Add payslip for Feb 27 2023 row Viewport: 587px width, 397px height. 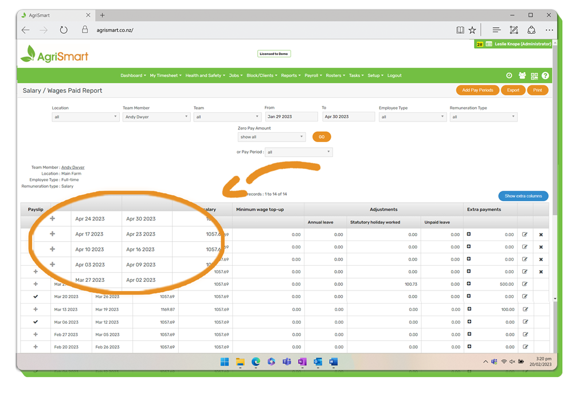coord(36,335)
